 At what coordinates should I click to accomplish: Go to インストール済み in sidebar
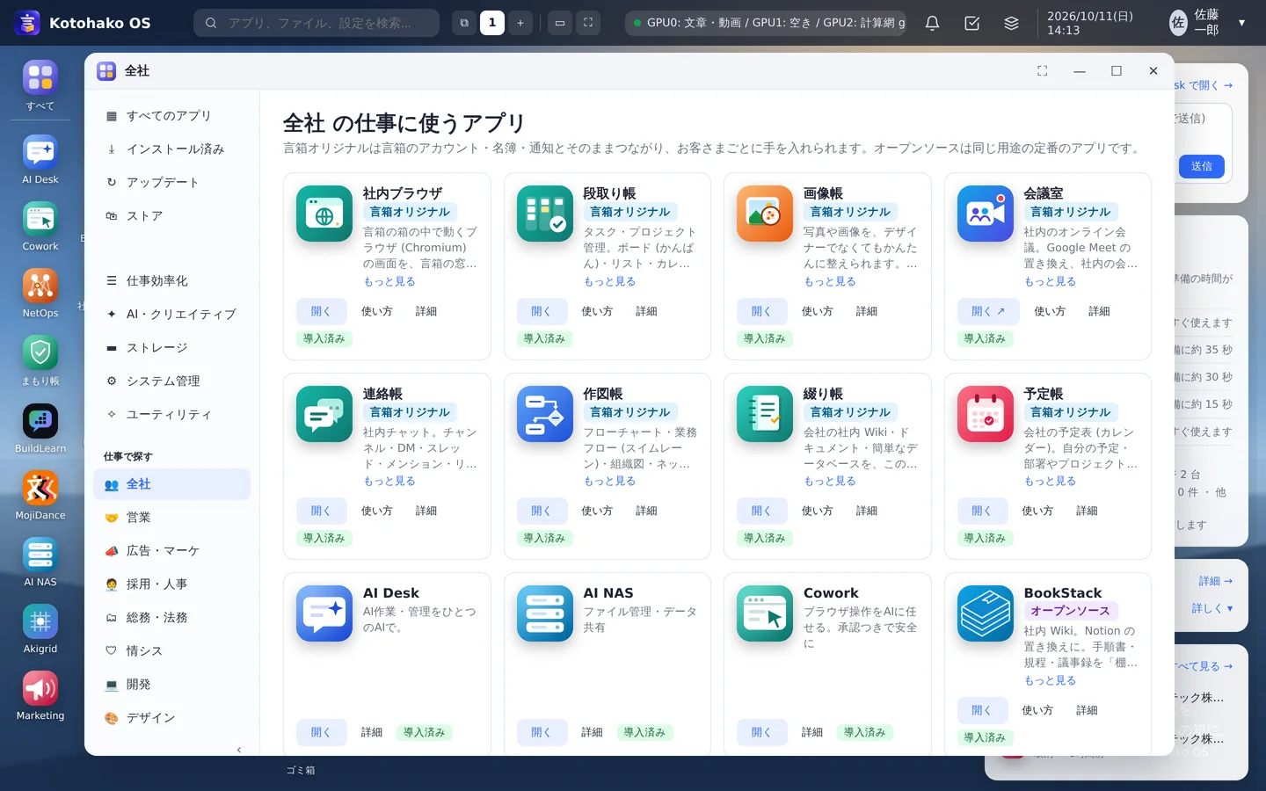pos(172,149)
